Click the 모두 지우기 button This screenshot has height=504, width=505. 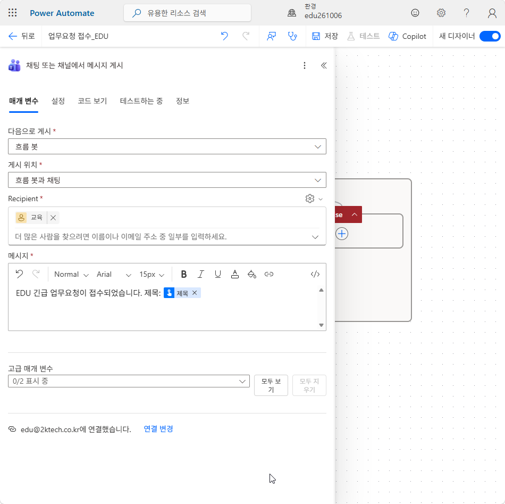(309, 385)
